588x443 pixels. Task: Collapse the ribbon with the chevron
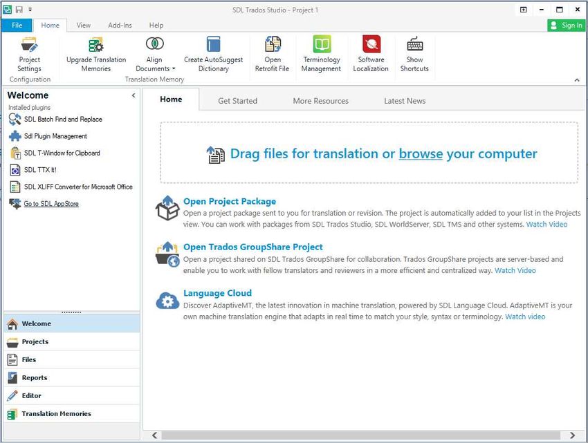(x=577, y=80)
